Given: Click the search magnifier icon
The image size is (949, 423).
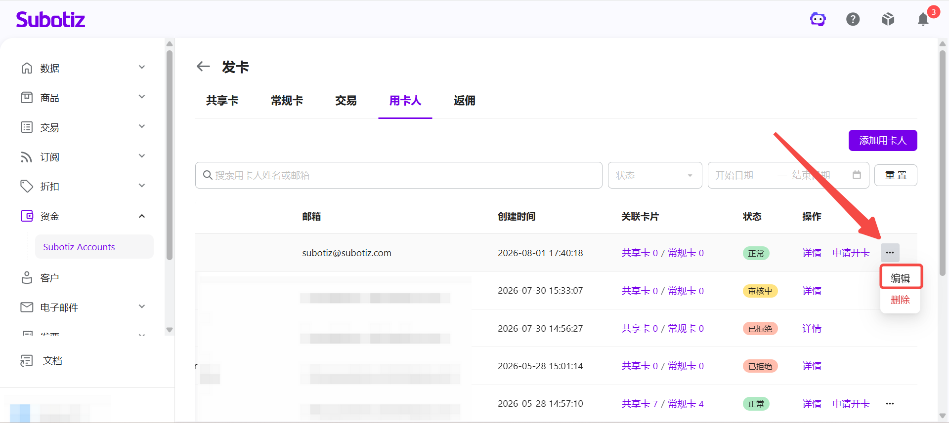Looking at the screenshot, I should point(208,175).
